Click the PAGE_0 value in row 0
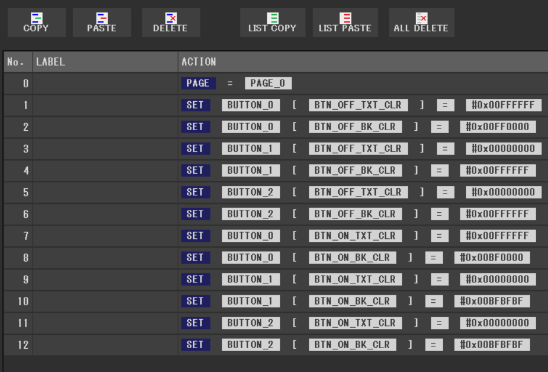The image size is (548, 372). pos(268,83)
